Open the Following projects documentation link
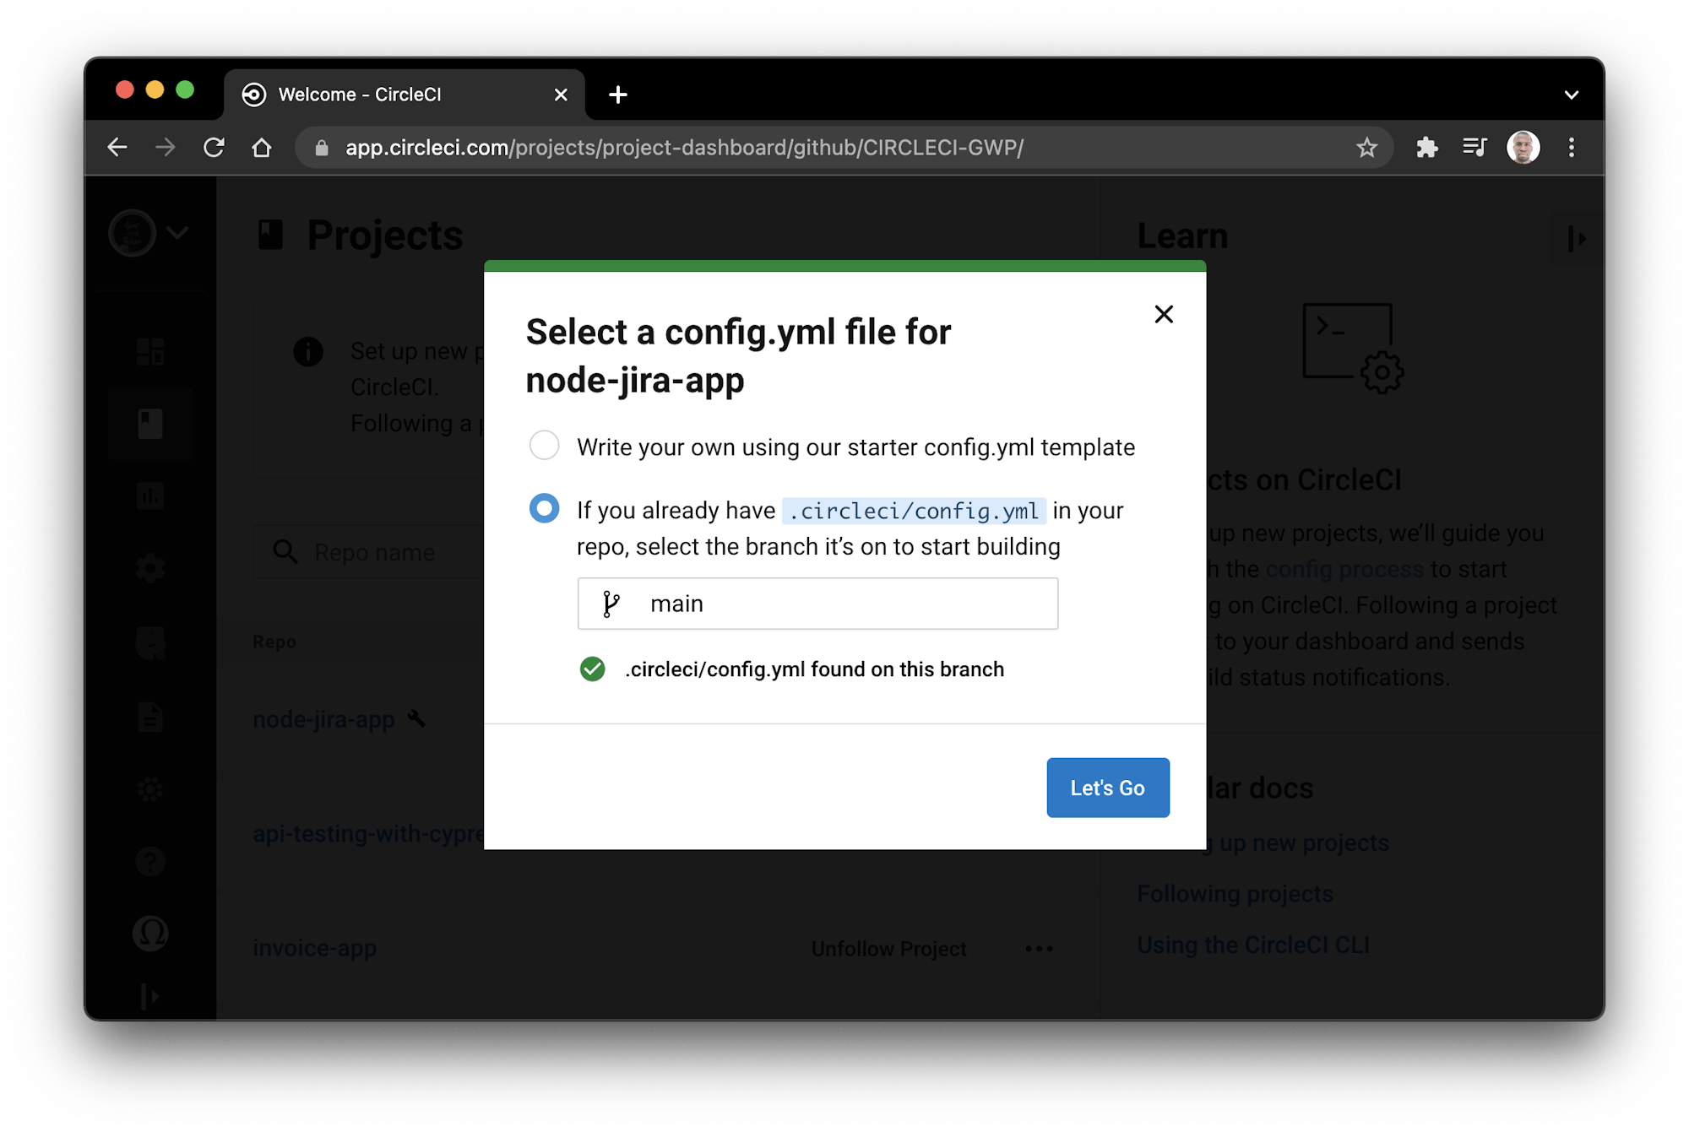The image size is (1689, 1132). pyautogui.click(x=1236, y=893)
